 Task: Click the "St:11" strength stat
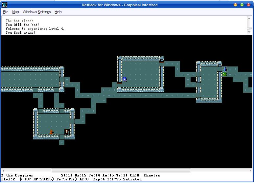(x=66, y=175)
